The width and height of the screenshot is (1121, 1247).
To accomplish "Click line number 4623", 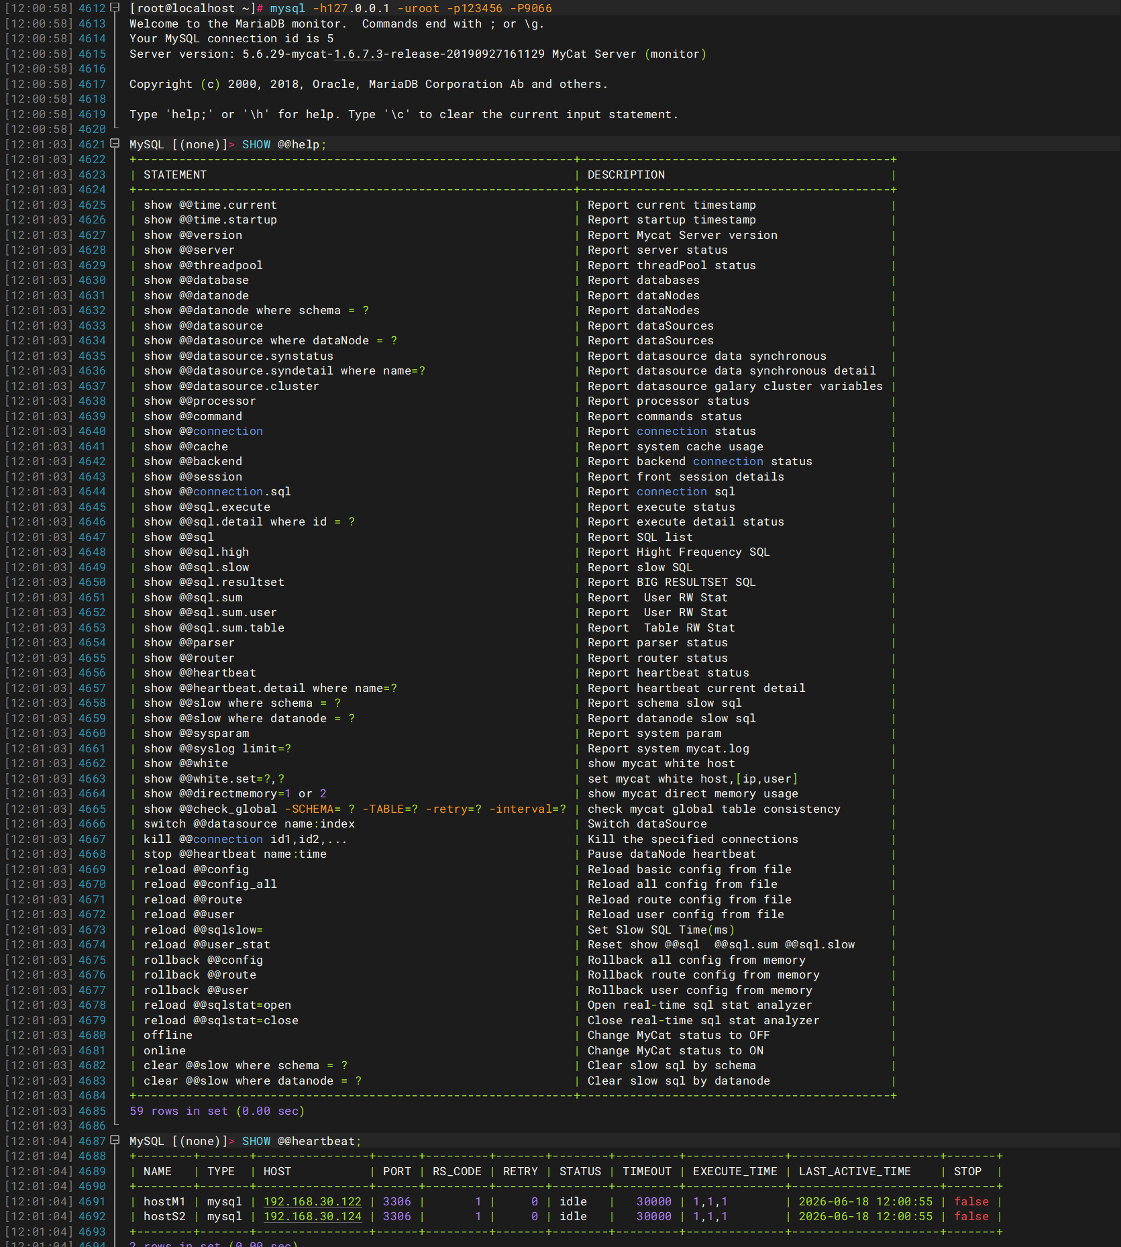I will click(x=92, y=174).
